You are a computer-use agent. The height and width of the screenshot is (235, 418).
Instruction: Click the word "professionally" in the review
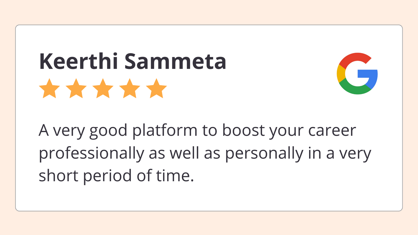pyautogui.click(x=91, y=154)
